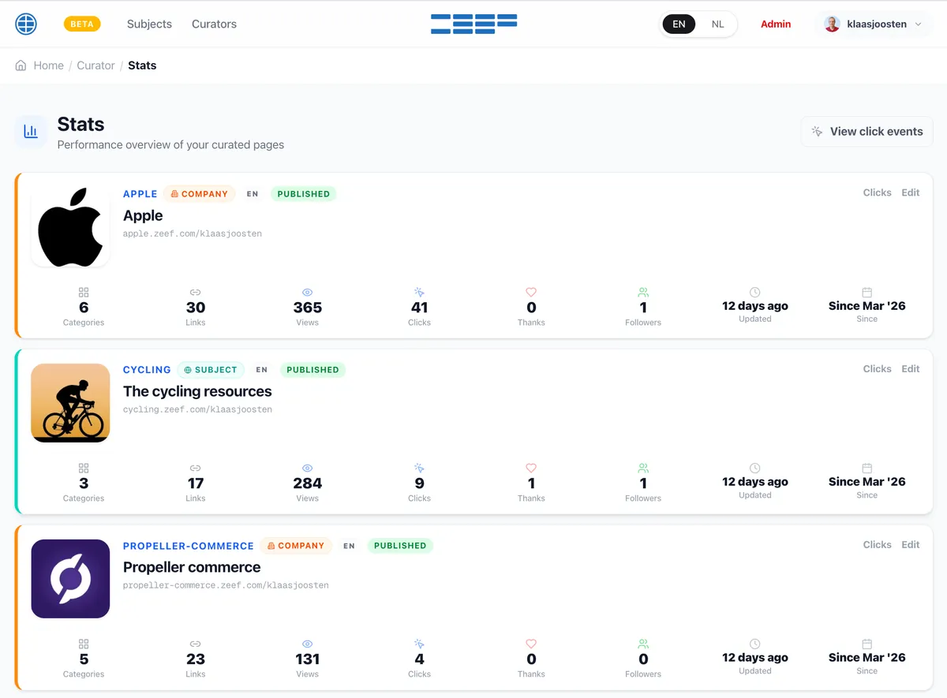Click the klaasjoosten avatar picture

tap(832, 24)
